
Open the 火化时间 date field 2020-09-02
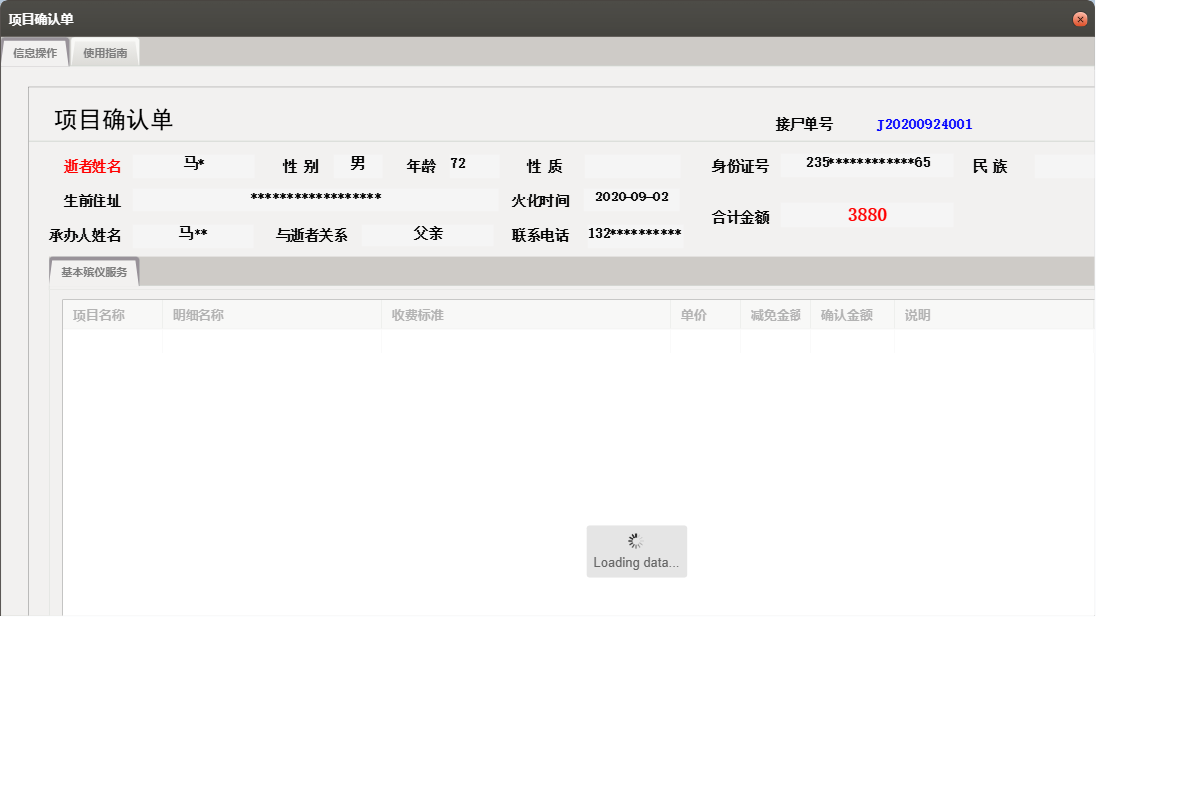tap(631, 198)
